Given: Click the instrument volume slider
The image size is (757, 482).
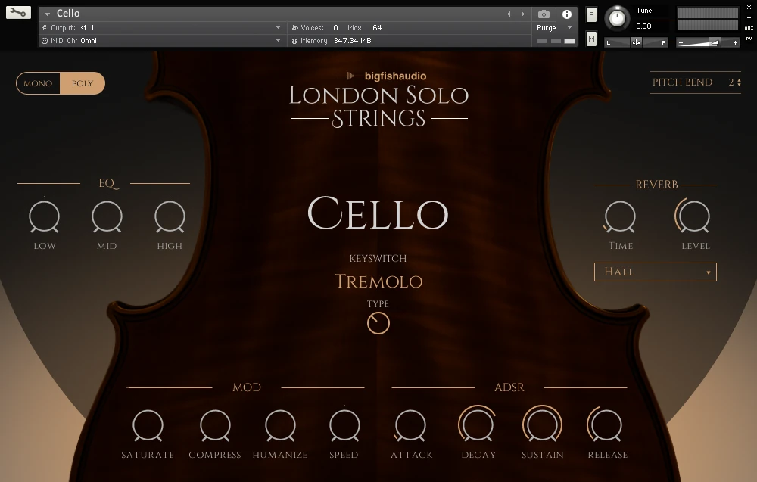Looking at the screenshot, I should click(693, 42).
